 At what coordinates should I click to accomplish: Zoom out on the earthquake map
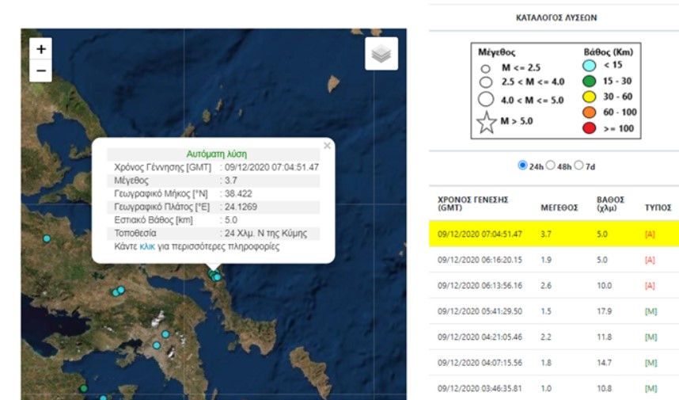41,70
